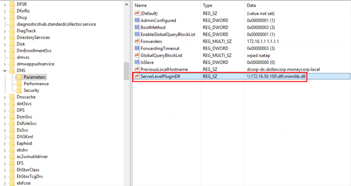
Task: Click the DWORD icon for ForwardingTimeout
Action: point(137,48)
